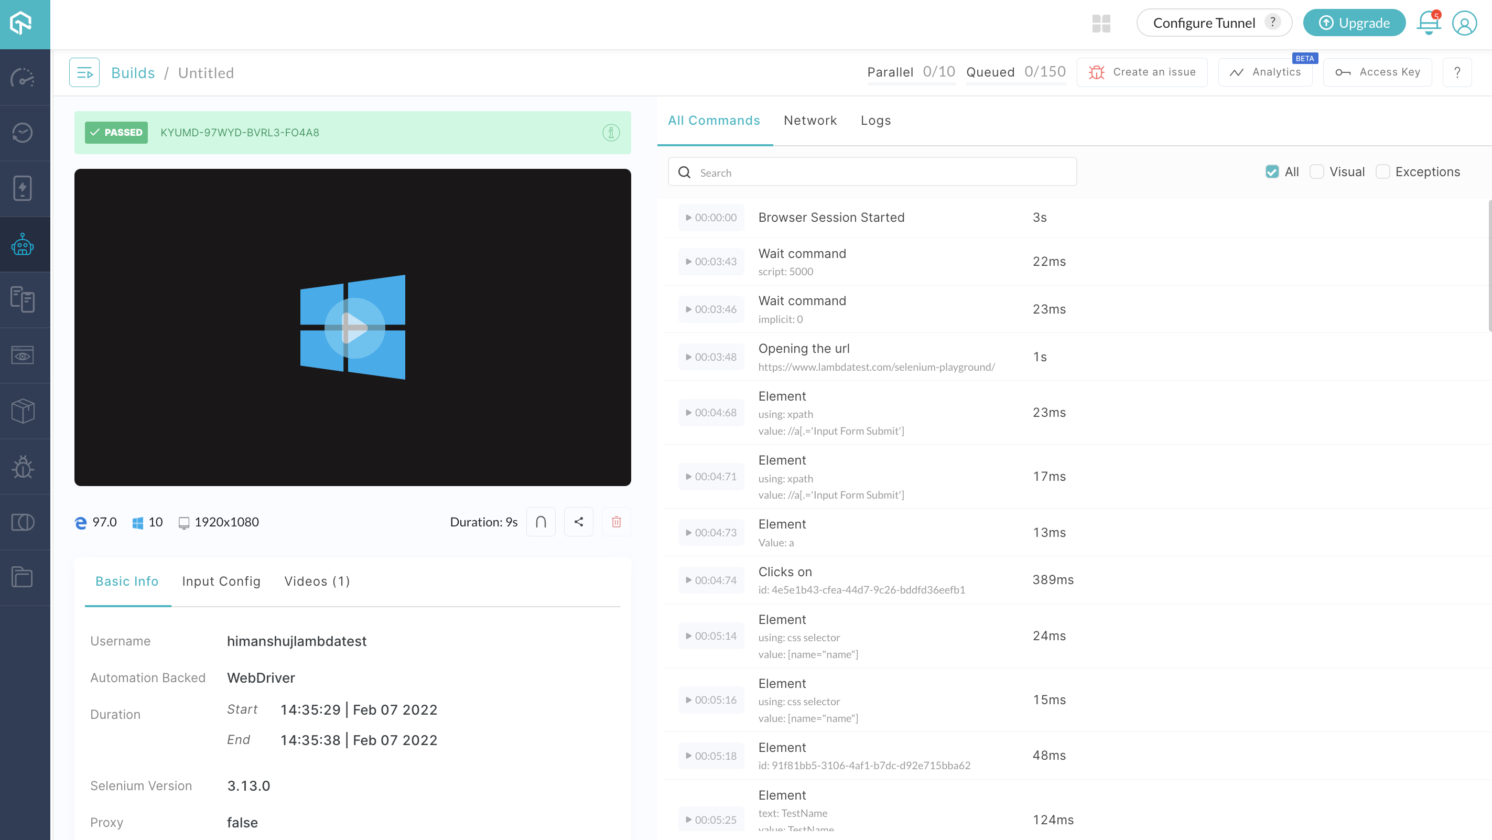The image size is (1492, 840).
Task: Open the cube/package sidebar icon
Action: point(23,411)
